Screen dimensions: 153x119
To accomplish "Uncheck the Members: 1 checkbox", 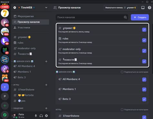I will tap(144, 89).
